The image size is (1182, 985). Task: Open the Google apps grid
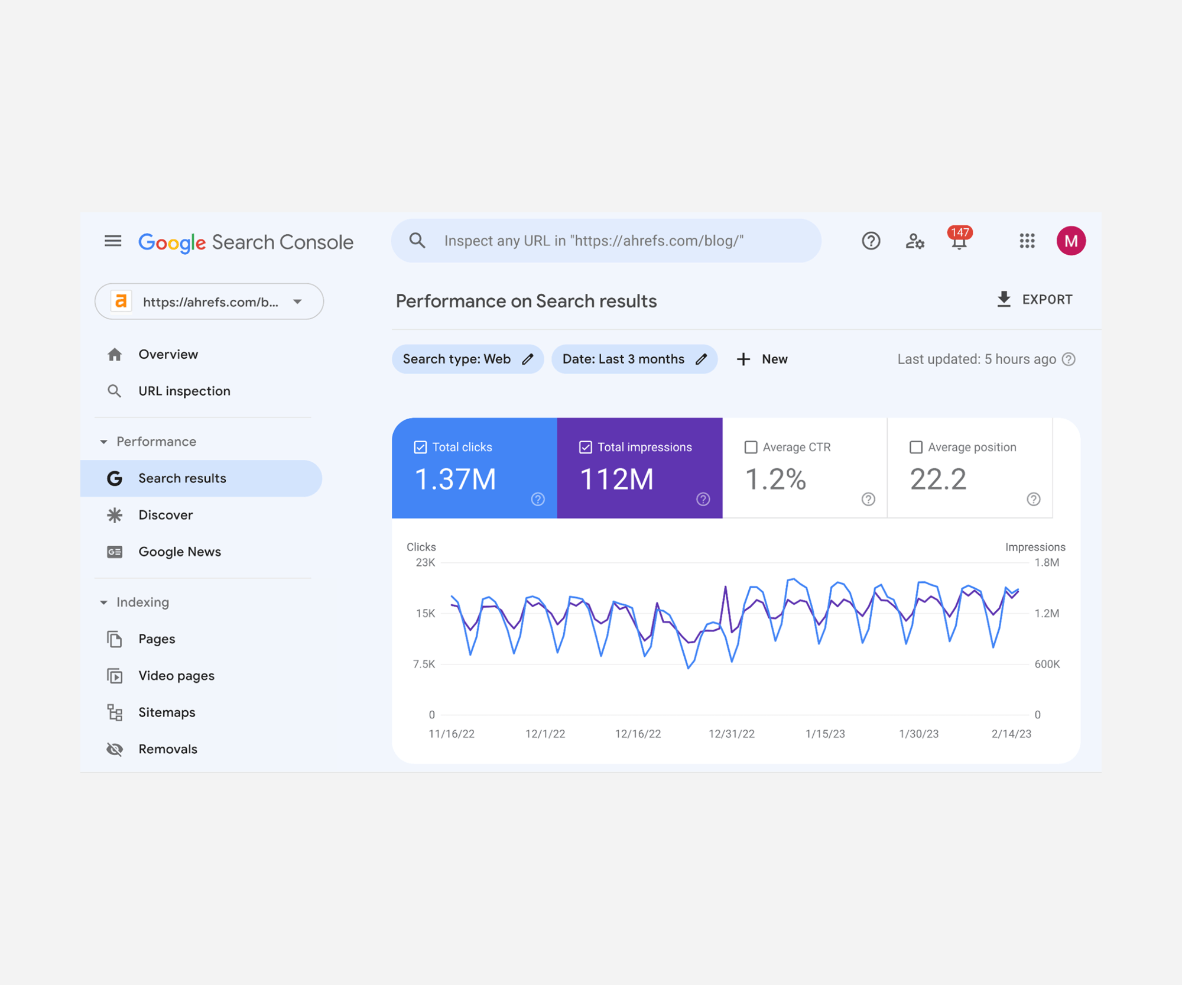click(1027, 241)
